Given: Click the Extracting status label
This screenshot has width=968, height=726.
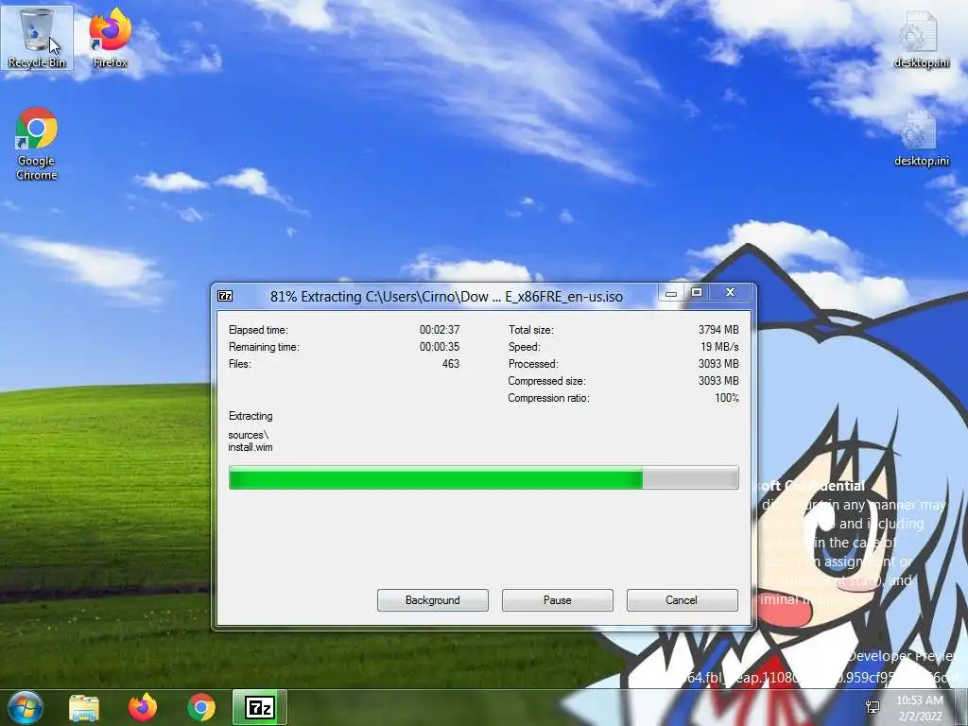Looking at the screenshot, I should coord(251,416).
